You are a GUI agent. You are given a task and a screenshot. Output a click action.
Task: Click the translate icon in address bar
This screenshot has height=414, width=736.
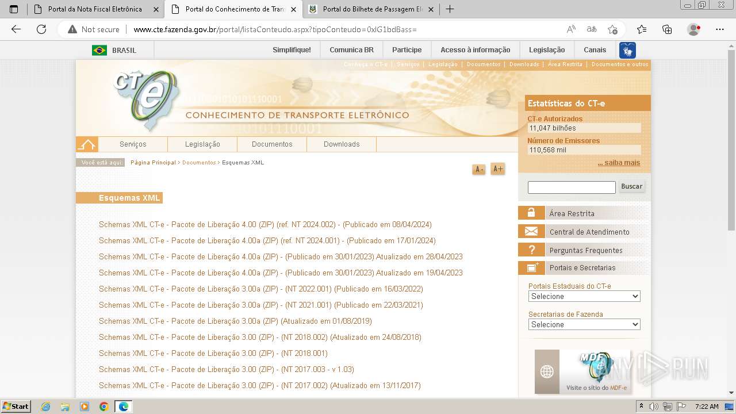pyautogui.click(x=592, y=29)
